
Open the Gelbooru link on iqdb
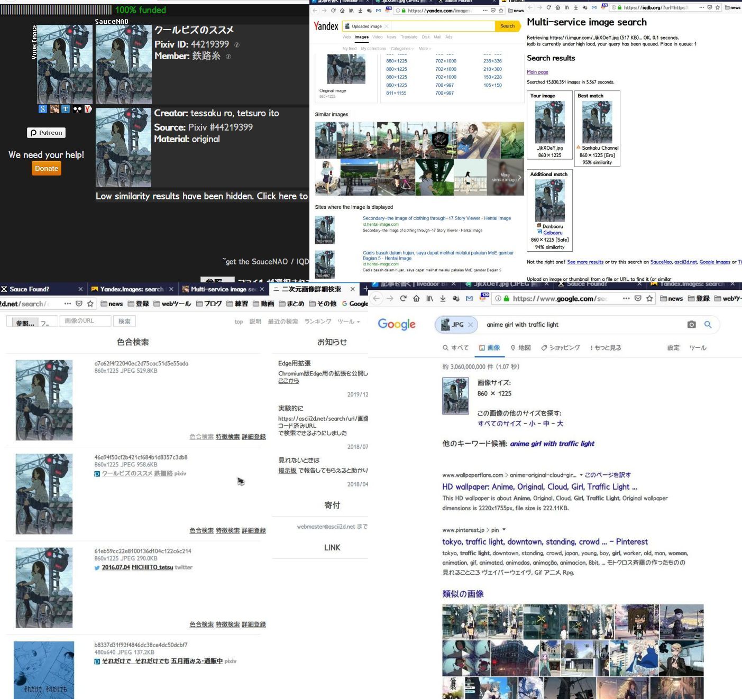[x=553, y=233]
